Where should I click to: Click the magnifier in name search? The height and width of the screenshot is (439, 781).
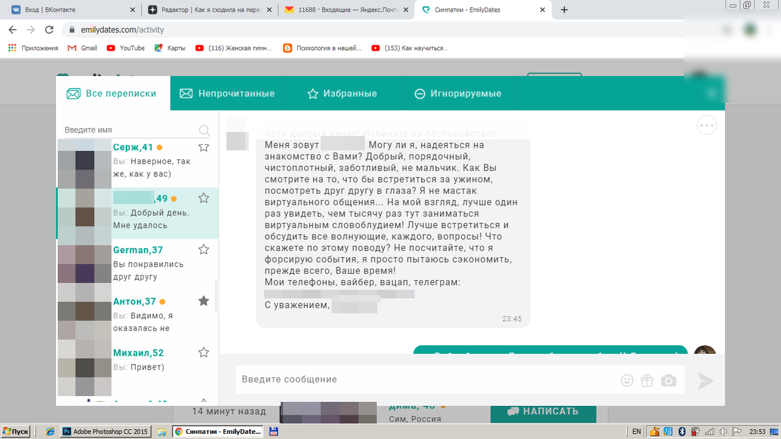204,130
